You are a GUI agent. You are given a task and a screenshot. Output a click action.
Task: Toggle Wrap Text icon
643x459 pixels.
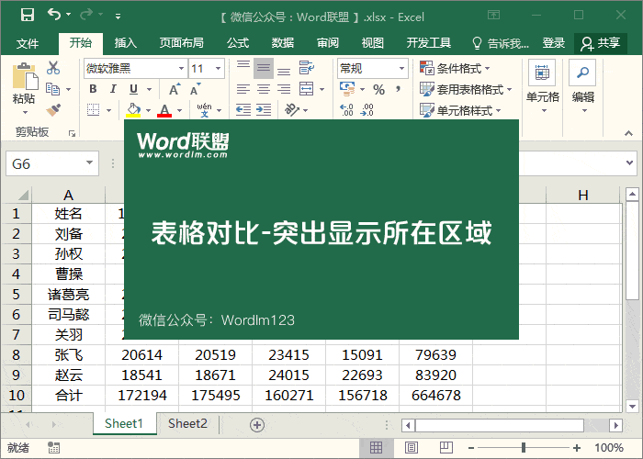[306, 68]
